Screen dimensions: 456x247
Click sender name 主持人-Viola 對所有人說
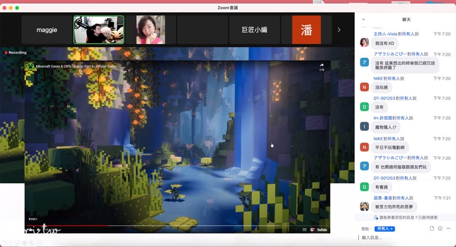pos(396,34)
